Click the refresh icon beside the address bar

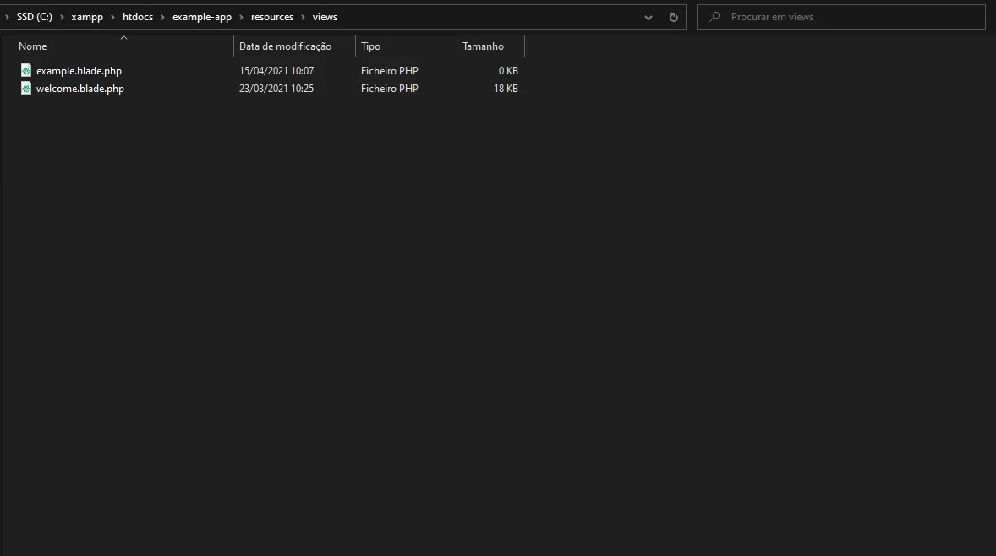(x=672, y=16)
